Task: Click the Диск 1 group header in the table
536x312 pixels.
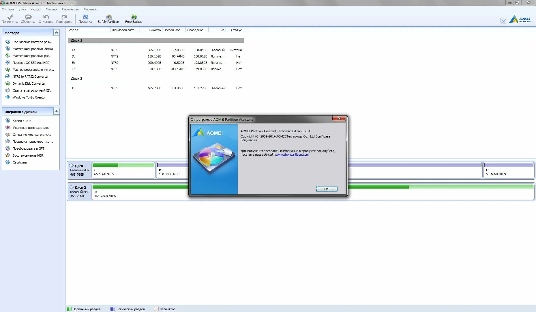Action: pos(156,40)
